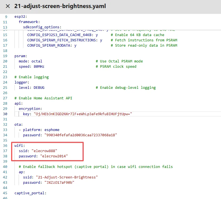The height and width of the screenshot is (199, 221).
Task: Close the 21-adjust-screen-brightness.yaml editor
Action: click(8, 6)
